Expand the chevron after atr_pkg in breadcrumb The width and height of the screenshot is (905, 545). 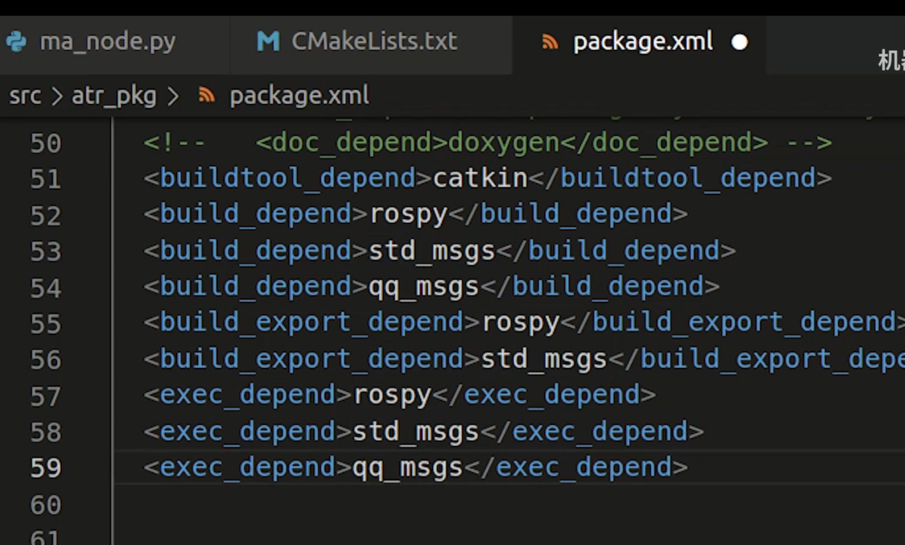tap(173, 96)
